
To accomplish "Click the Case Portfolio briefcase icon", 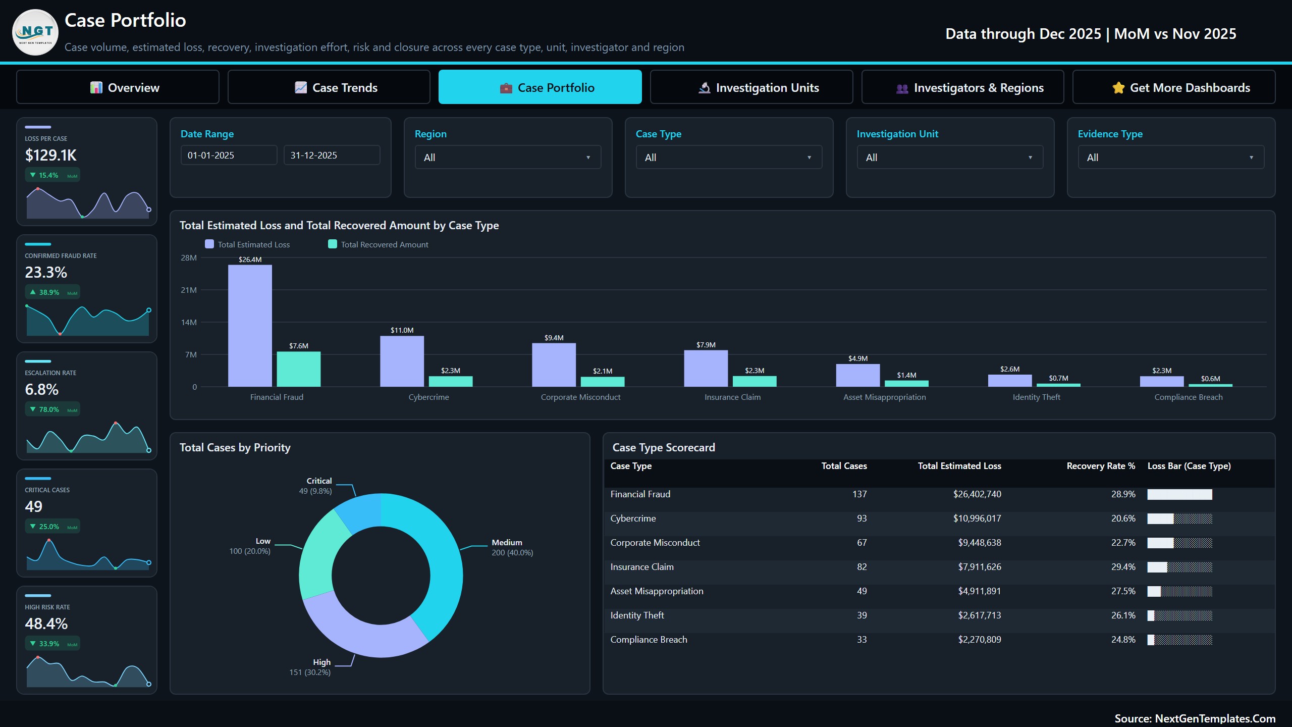I will click(506, 88).
